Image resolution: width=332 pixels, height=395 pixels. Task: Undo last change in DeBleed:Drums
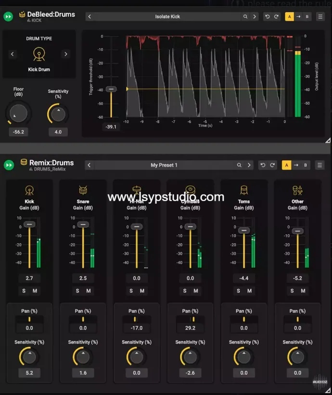coord(268,17)
